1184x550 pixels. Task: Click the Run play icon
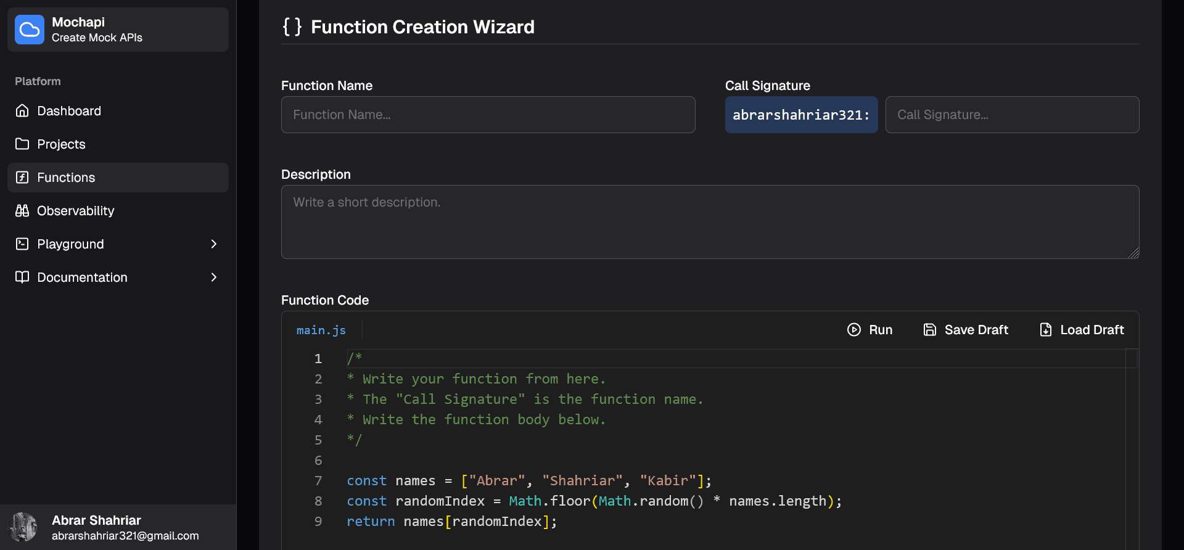pyautogui.click(x=854, y=330)
